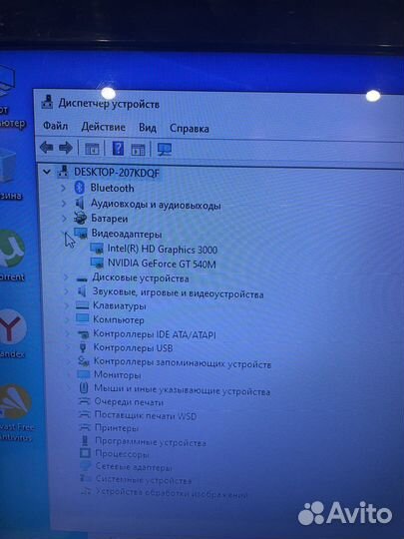Open the uTorrent desktop shortcut

point(11,250)
